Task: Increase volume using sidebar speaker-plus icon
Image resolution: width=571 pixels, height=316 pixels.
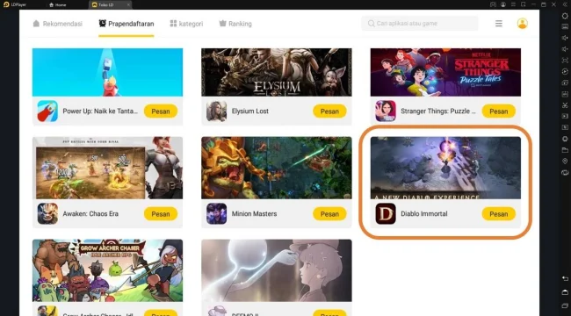Action: (x=565, y=38)
